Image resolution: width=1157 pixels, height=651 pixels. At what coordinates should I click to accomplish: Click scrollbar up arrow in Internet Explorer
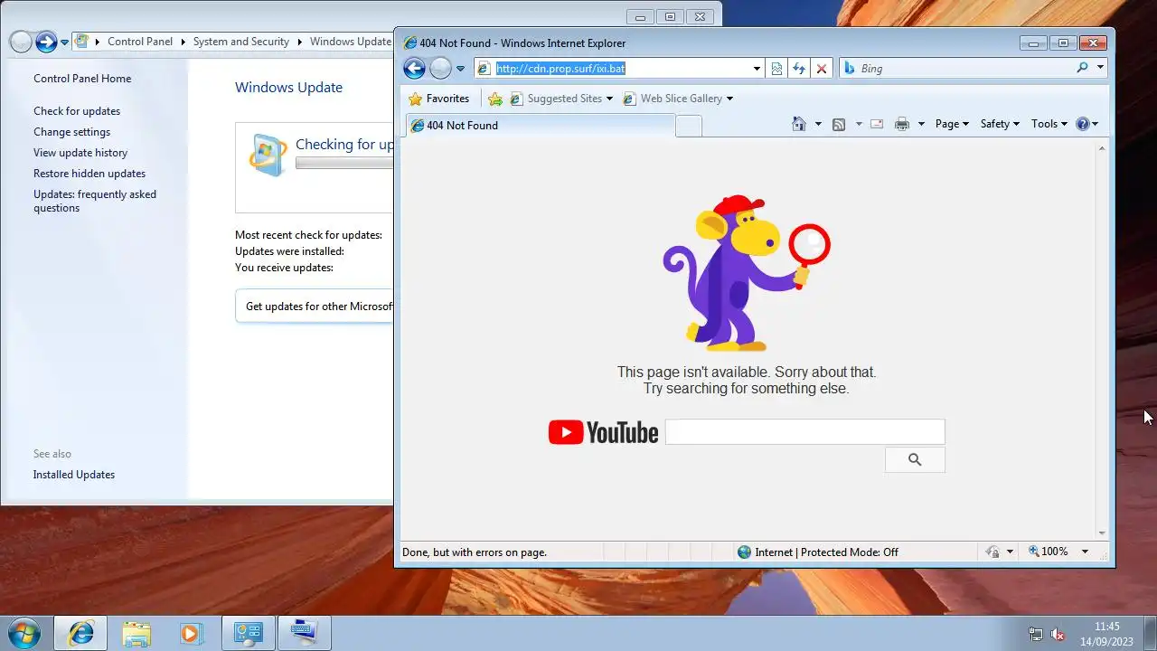[1101, 148]
